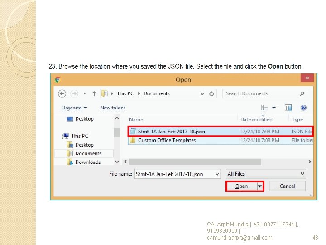Image resolution: width=326 pixels, height=245 pixels.
Task: Go back with the back arrow button
Action: point(62,94)
